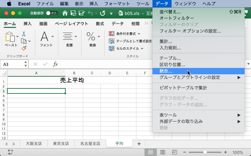Switch to Page Layout view icon
This screenshot has width=251, height=156.
[x=163, y=152]
